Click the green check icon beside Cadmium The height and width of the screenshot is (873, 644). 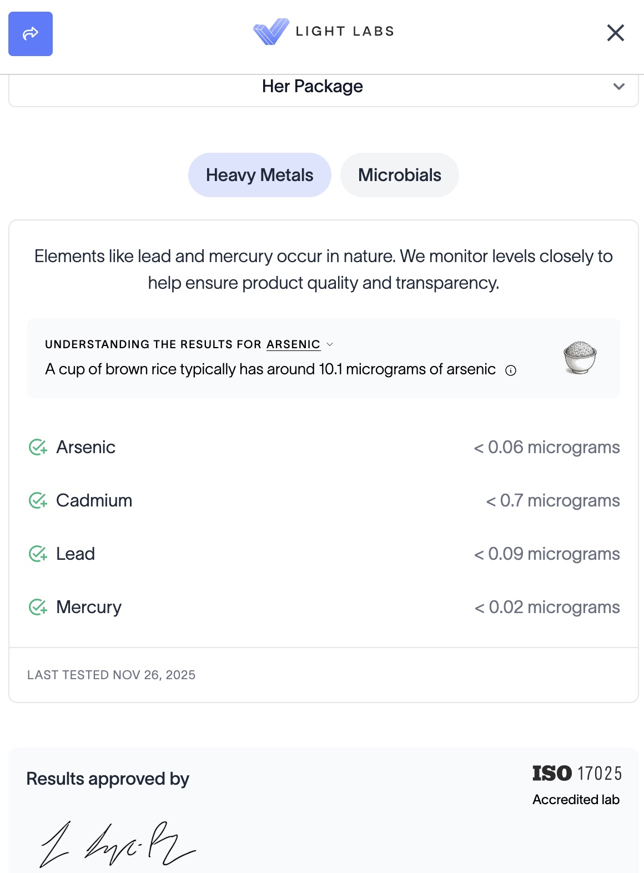pos(38,500)
